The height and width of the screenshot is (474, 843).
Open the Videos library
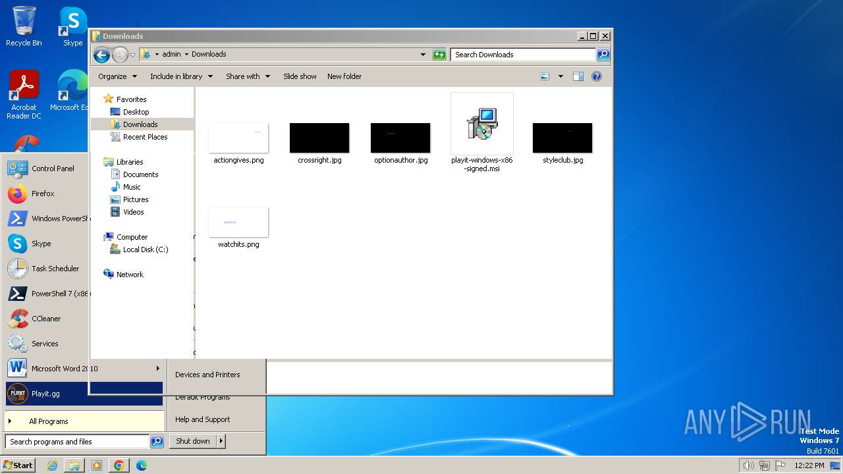[x=133, y=212]
